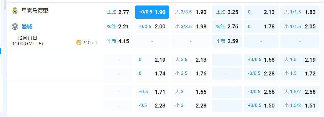Choose 大 3 at odds 1.66
This screenshot has width=324, height=117.
(x=191, y=92)
